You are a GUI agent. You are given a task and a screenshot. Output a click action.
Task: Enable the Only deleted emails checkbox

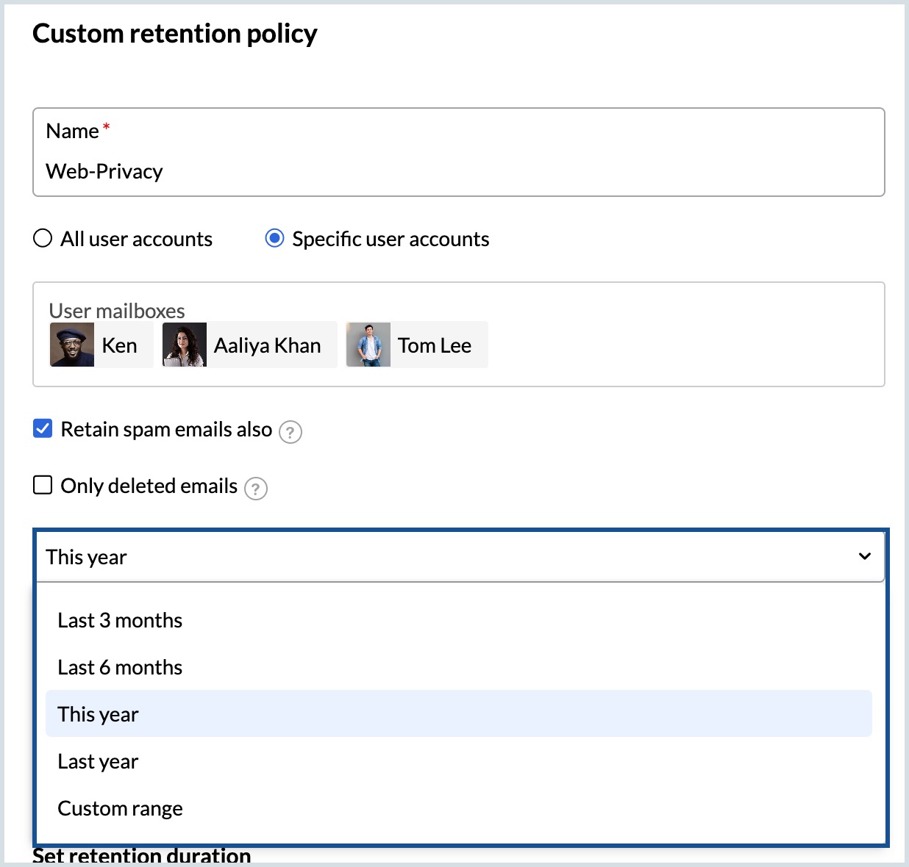pos(42,484)
